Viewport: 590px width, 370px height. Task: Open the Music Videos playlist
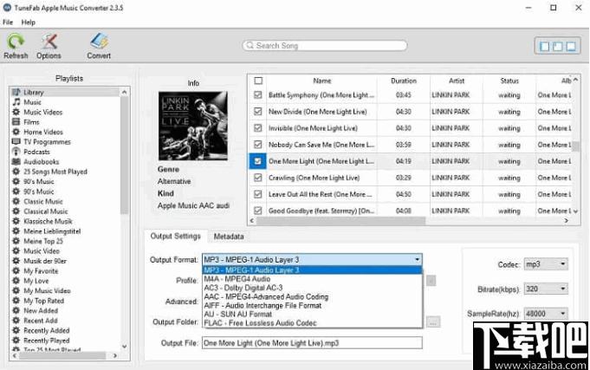tap(42, 112)
